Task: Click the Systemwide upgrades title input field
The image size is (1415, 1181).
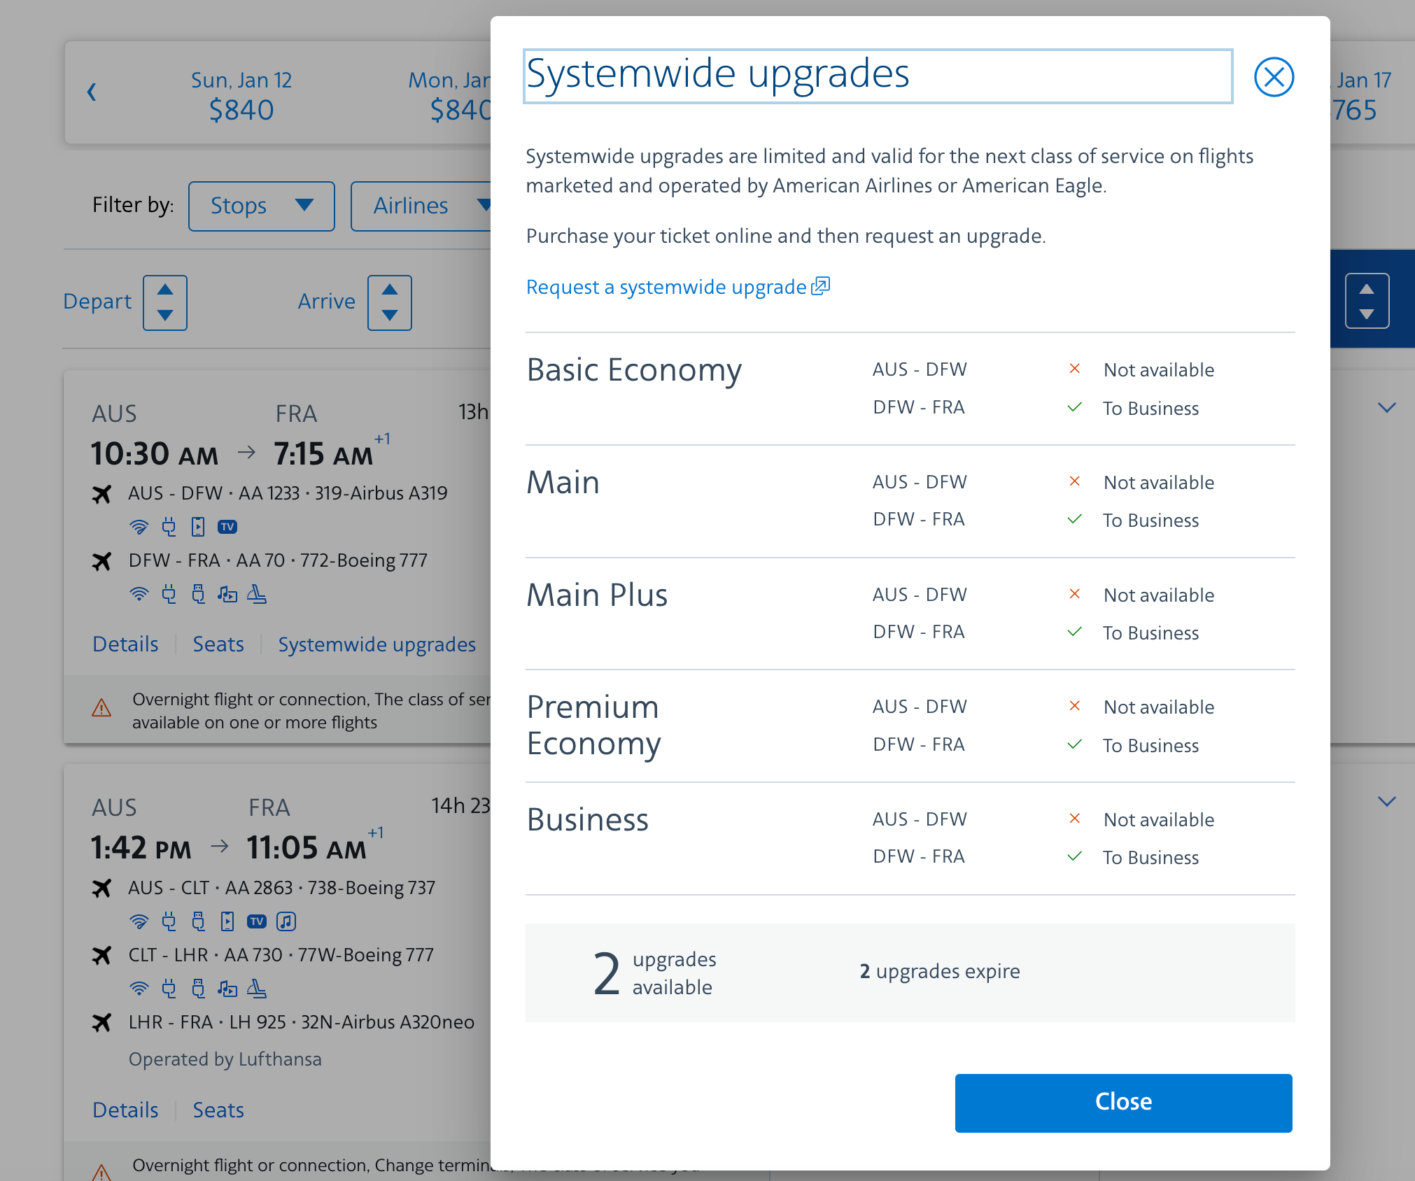Action: pyautogui.click(x=877, y=76)
